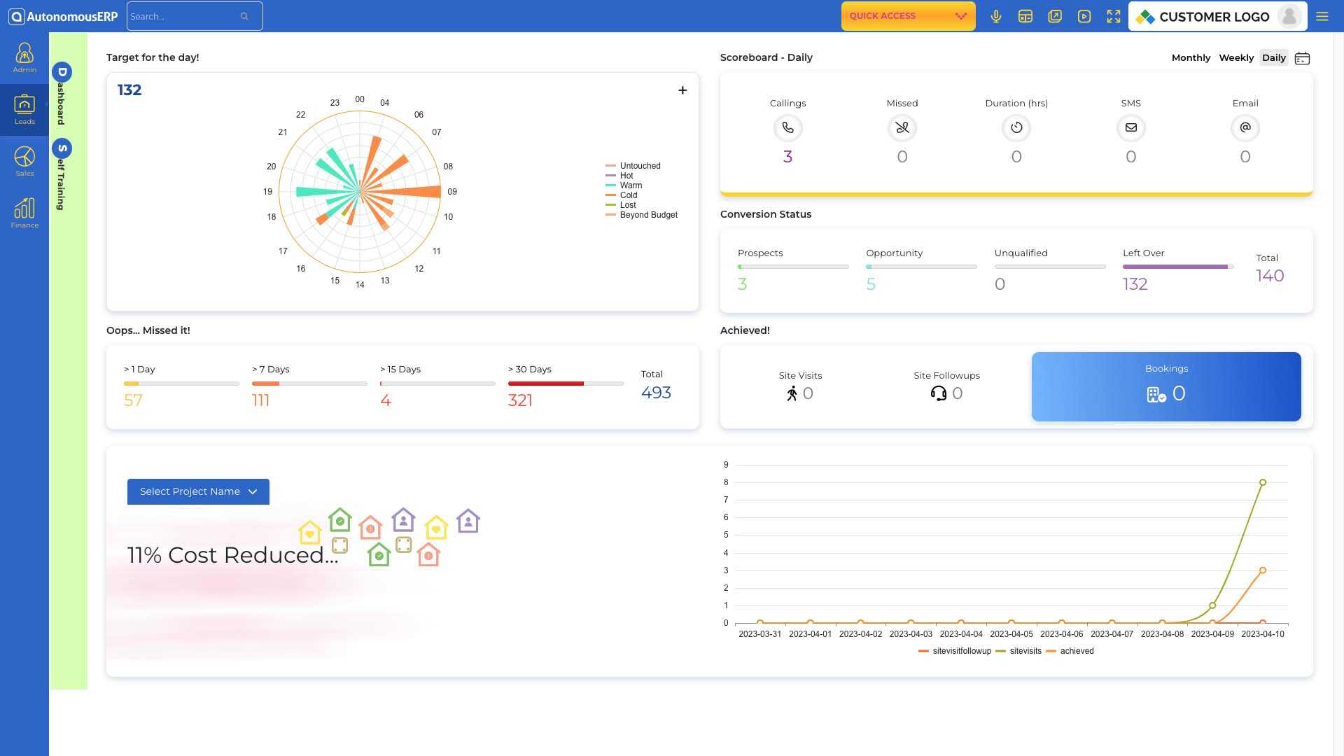Click the Bookings card under Achieved
1344x756 pixels.
point(1165,386)
